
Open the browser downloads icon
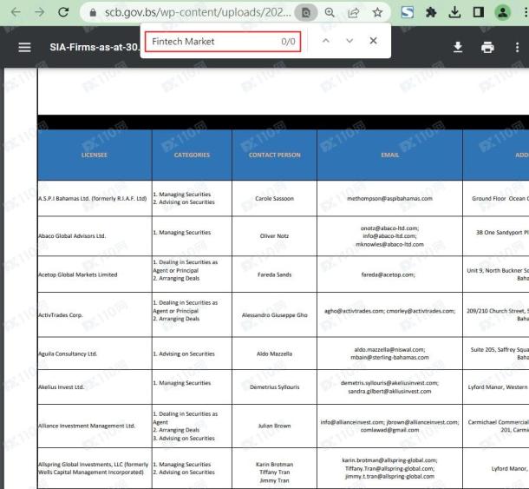tap(454, 13)
